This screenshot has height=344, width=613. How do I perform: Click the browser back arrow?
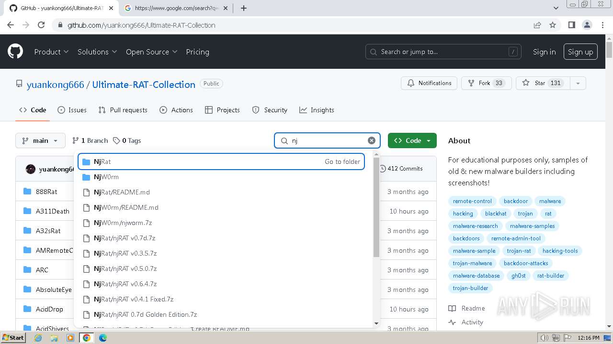pos(11,25)
